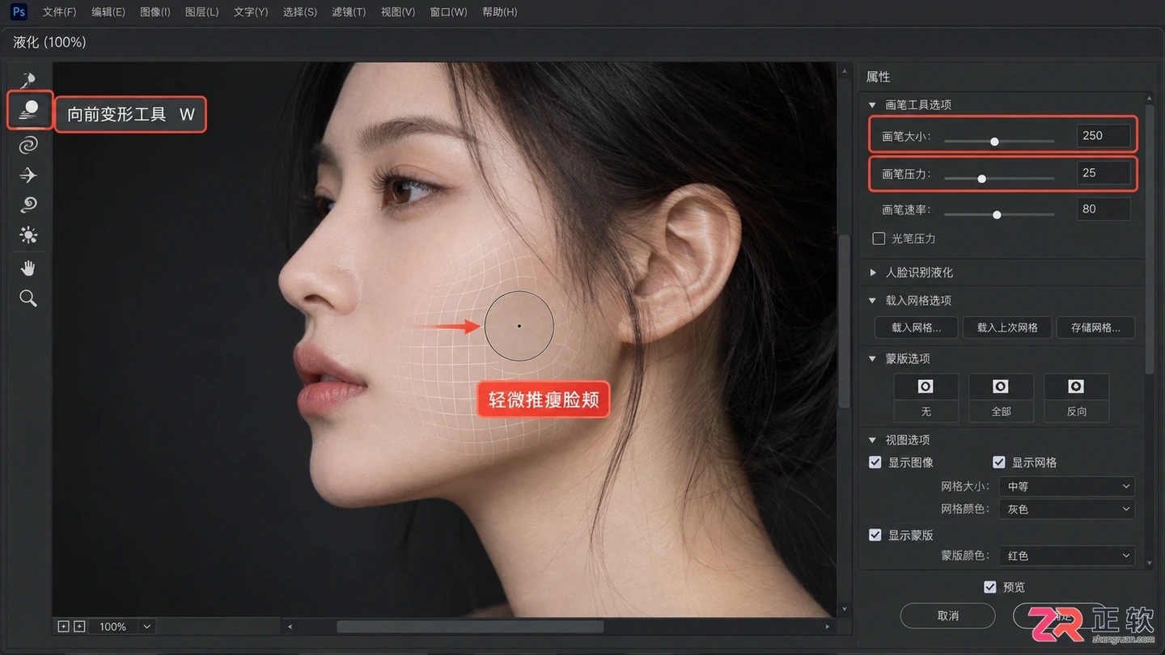Click the canvas horizontal scrollbar thumb
The height and width of the screenshot is (655, 1165).
pyautogui.click(x=470, y=627)
